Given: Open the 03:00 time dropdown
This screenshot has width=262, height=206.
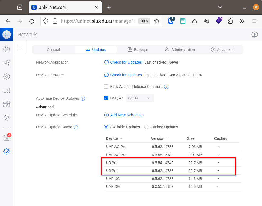Looking at the screenshot, I should click(140, 98).
